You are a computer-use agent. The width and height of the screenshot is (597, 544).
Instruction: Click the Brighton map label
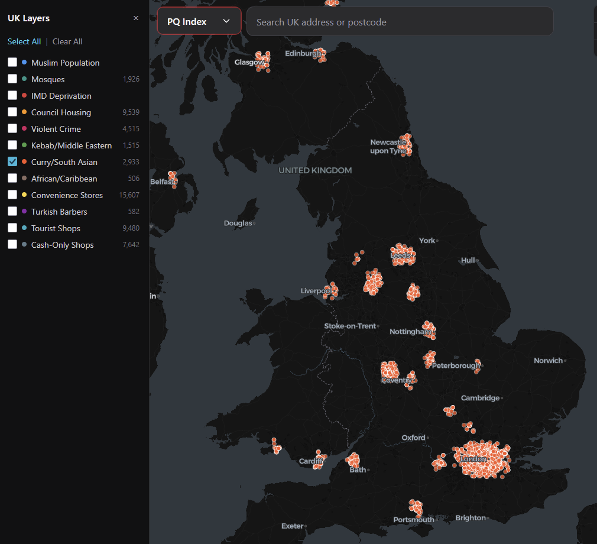[x=471, y=518]
